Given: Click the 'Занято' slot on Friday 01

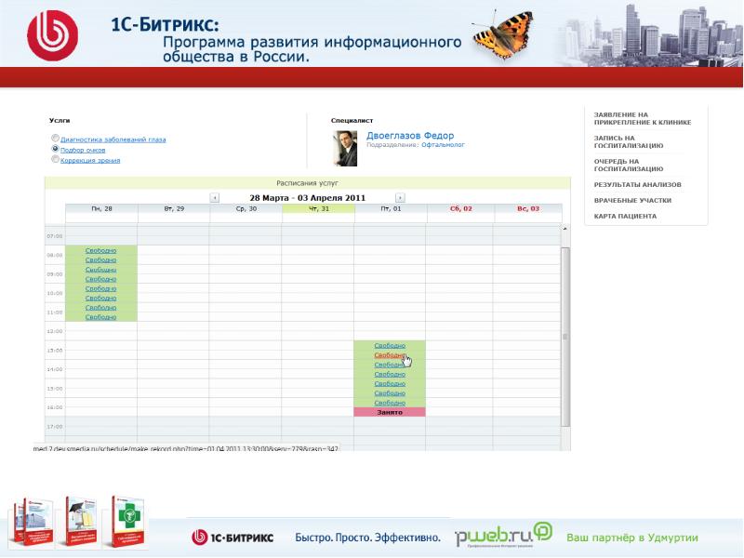Looking at the screenshot, I should click(390, 412).
